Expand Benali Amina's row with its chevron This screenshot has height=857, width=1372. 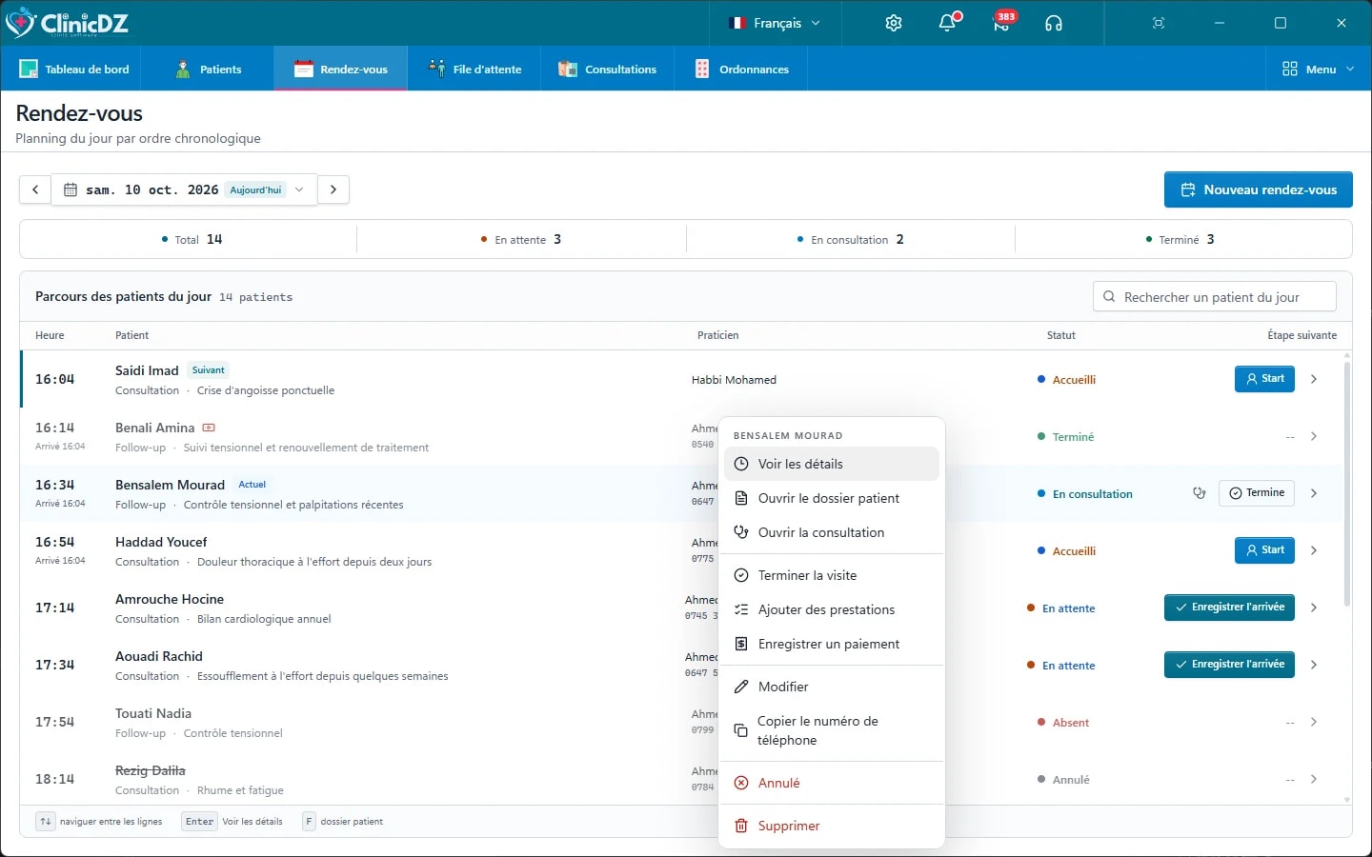tap(1314, 436)
